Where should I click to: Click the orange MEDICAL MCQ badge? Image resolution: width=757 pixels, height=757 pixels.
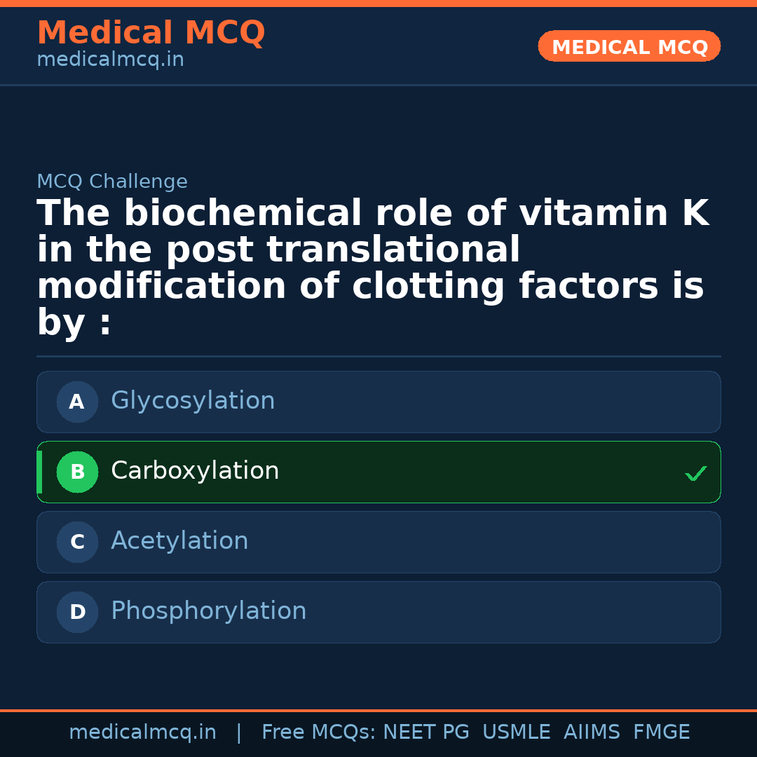(629, 47)
